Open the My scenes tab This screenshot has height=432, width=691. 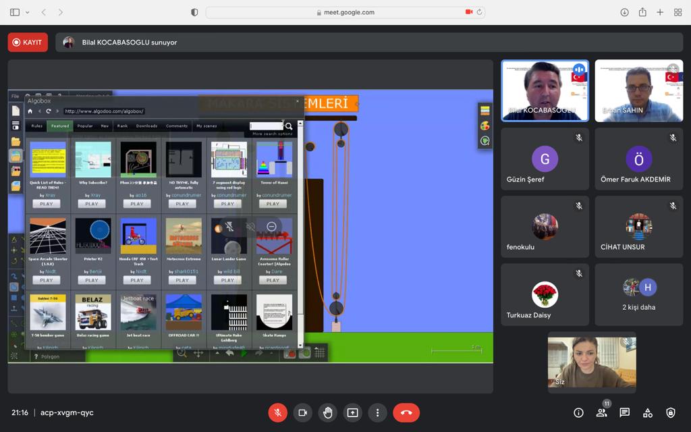tap(206, 126)
